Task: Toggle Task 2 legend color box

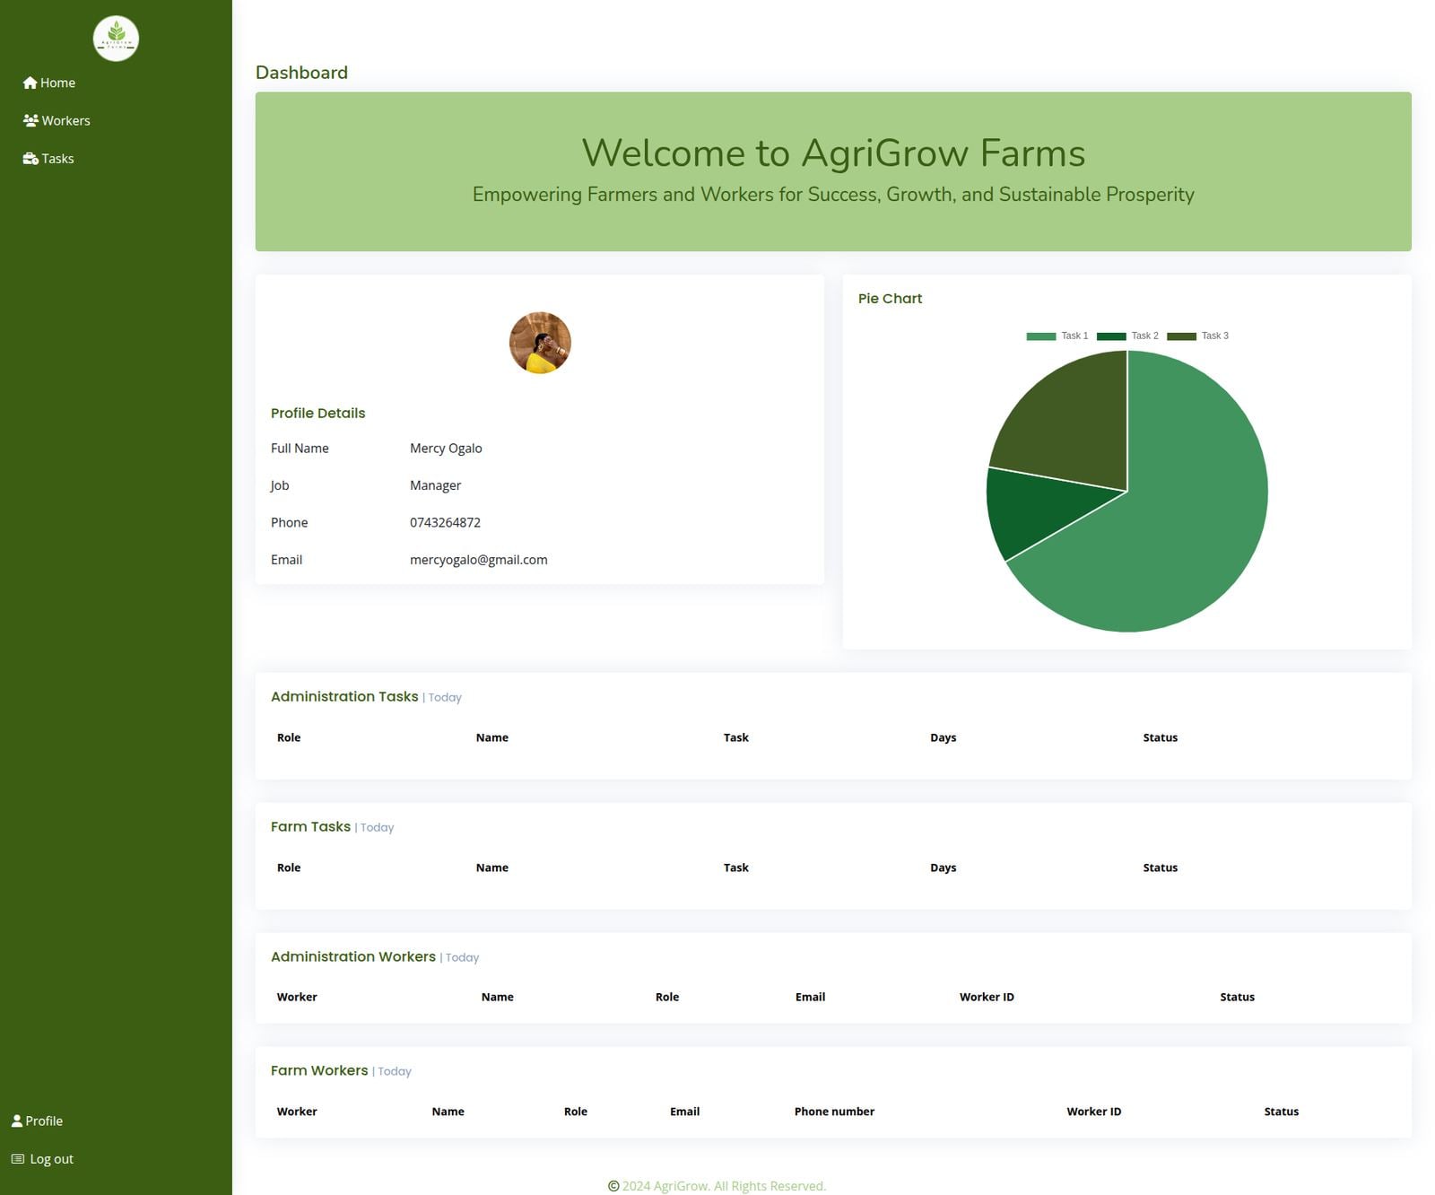Action: [x=1111, y=336]
